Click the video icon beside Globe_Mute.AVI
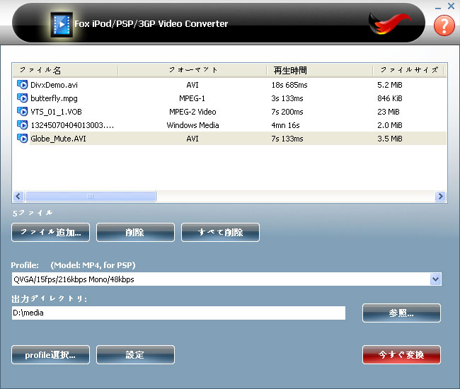The image size is (460, 389). (x=23, y=139)
